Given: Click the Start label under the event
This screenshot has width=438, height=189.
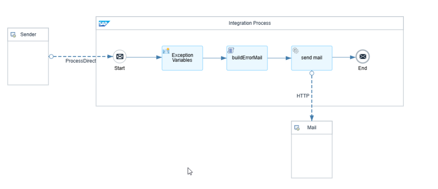Looking at the screenshot, I should pos(120,68).
